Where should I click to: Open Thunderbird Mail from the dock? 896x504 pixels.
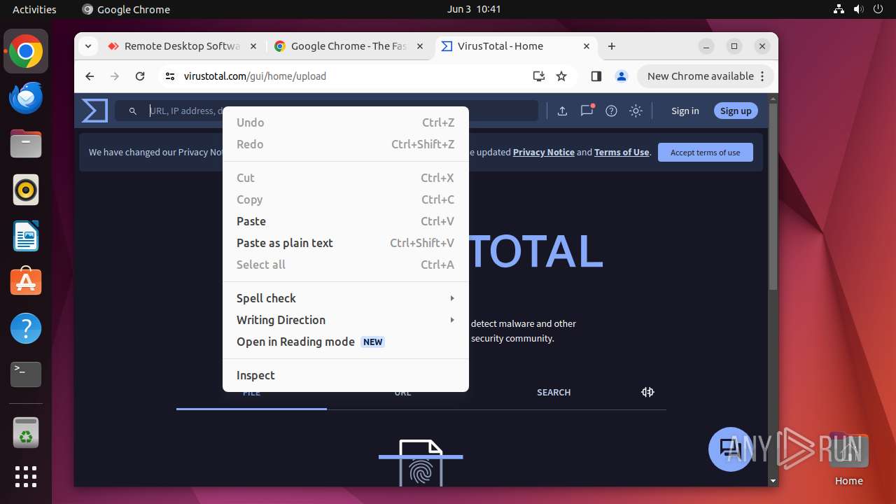coord(26,97)
